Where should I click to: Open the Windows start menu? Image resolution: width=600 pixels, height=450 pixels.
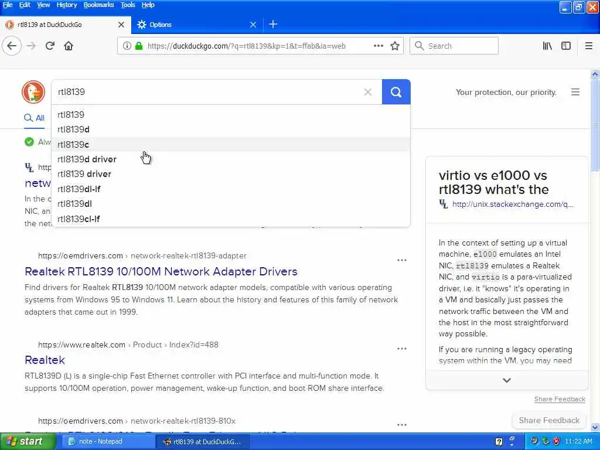click(x=28, y=442)
